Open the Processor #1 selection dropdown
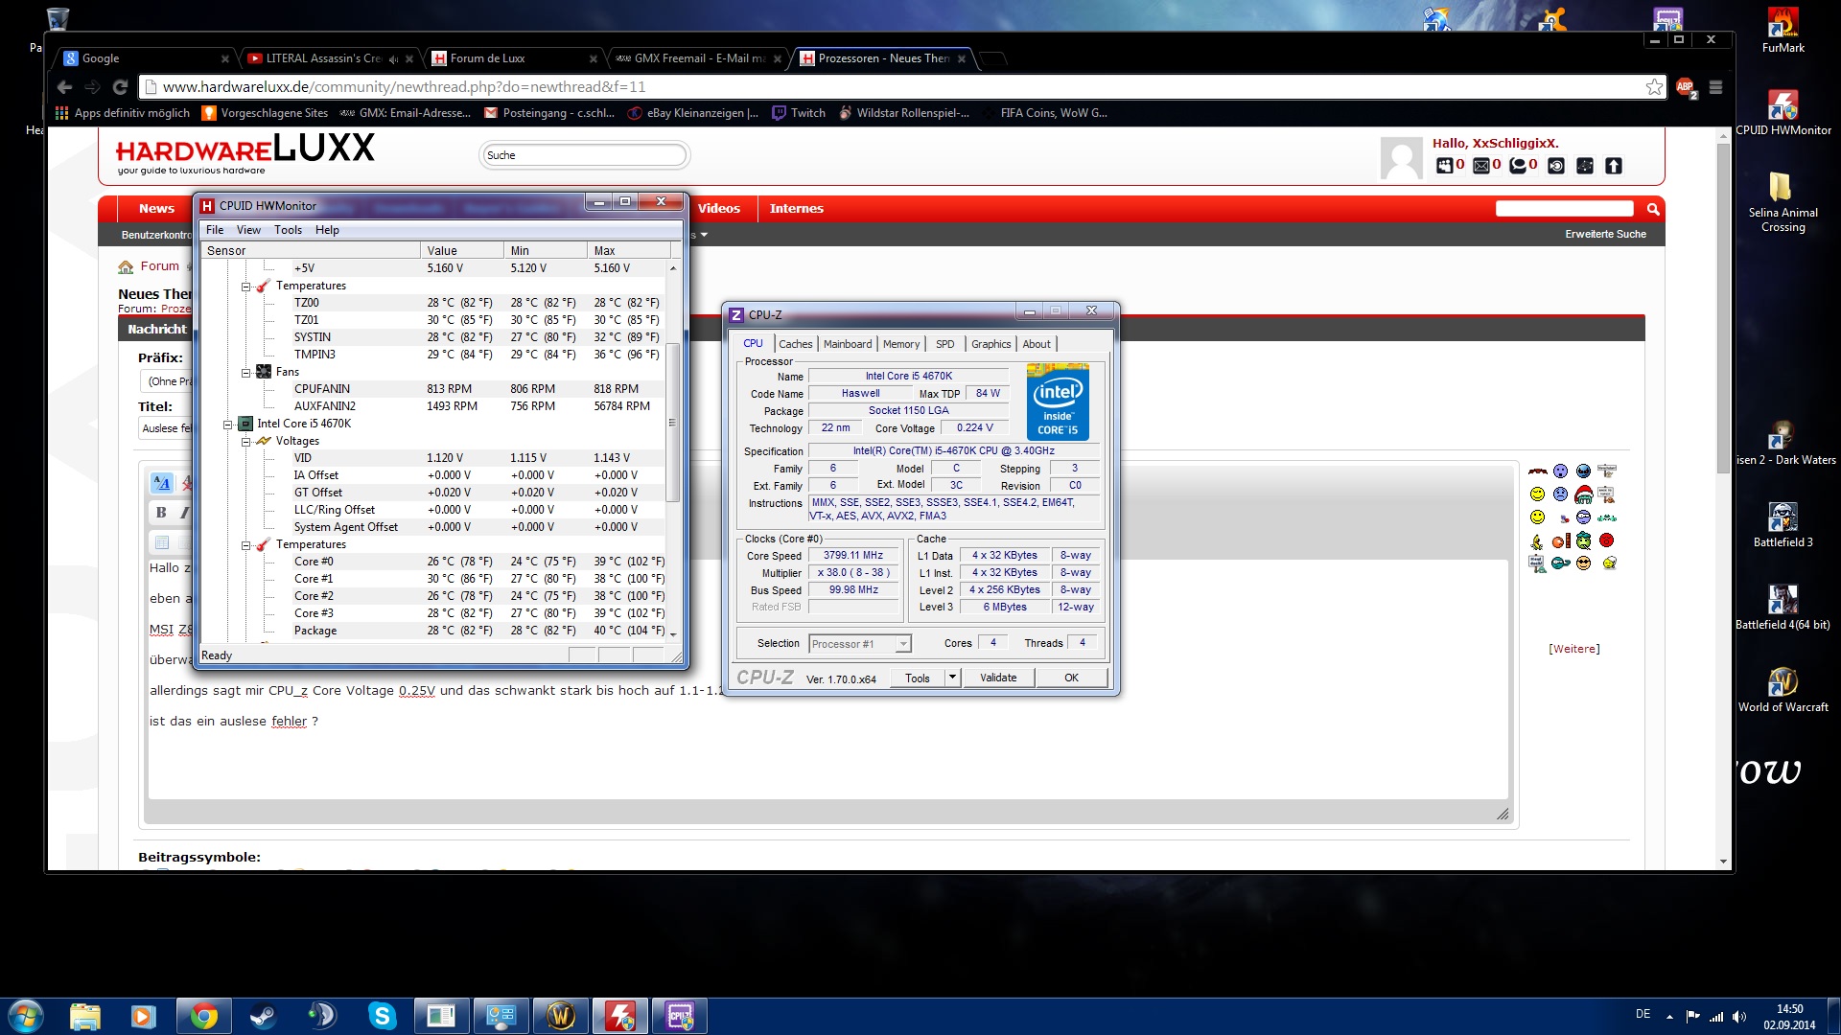The width and height of the screenshot is (1841, 1035). (860, 644)
